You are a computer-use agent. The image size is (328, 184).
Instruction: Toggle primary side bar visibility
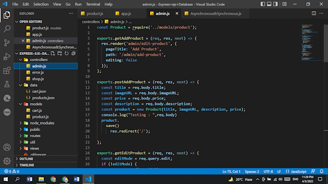(x=263, y=4)
